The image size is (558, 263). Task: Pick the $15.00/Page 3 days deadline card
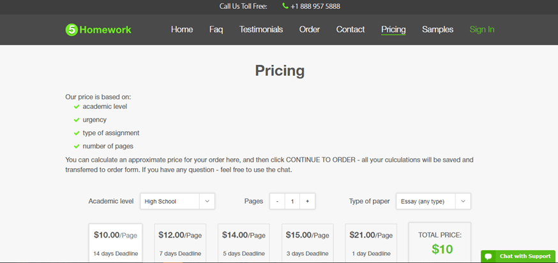tap(308, 243)
